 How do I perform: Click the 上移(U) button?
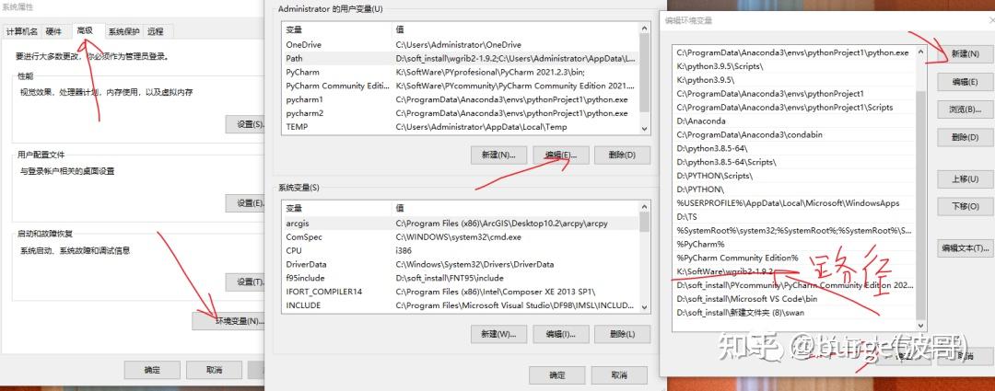pyautogui.click(x=965, y=179)
